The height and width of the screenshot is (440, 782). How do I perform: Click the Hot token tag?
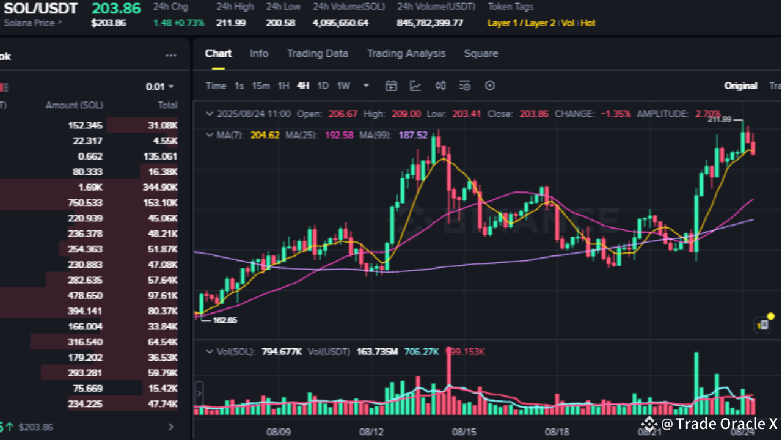pos(588,23)
